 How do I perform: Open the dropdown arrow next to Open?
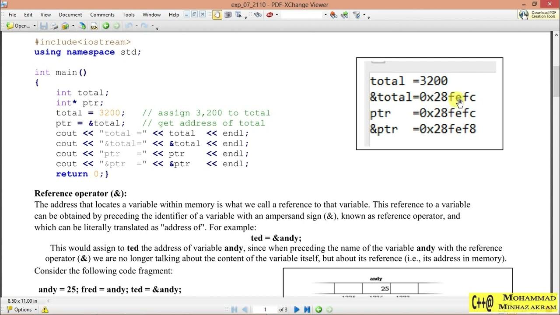(34, 26)
